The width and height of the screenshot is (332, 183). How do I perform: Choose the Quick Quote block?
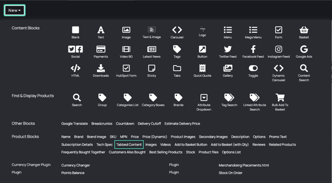[x=202, y=71]
